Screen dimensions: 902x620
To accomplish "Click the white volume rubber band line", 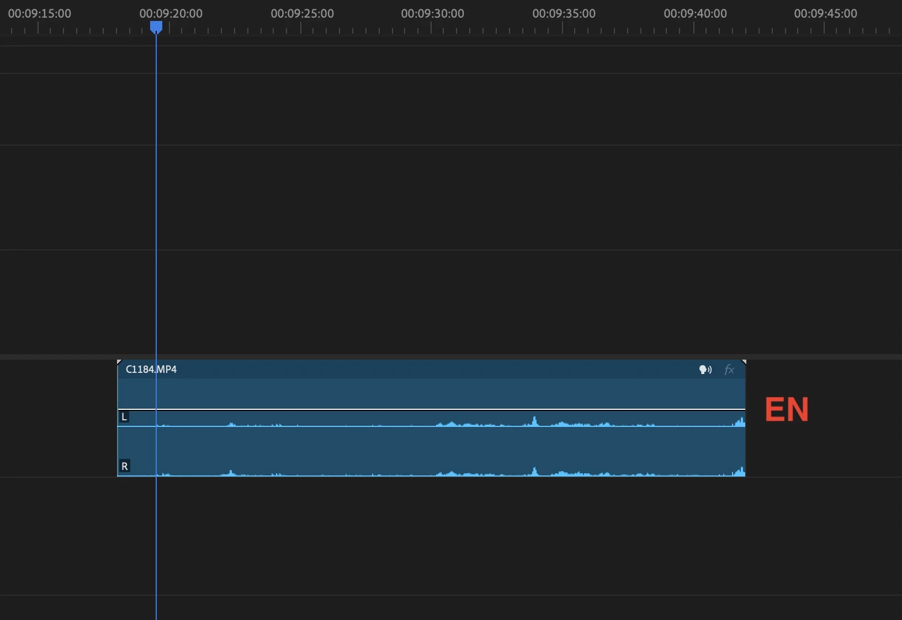I will 431,409.
